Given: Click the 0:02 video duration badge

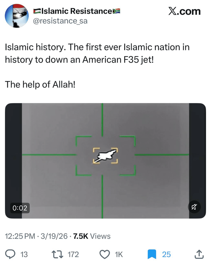Looking at the screenshot, I should (20, 208).
